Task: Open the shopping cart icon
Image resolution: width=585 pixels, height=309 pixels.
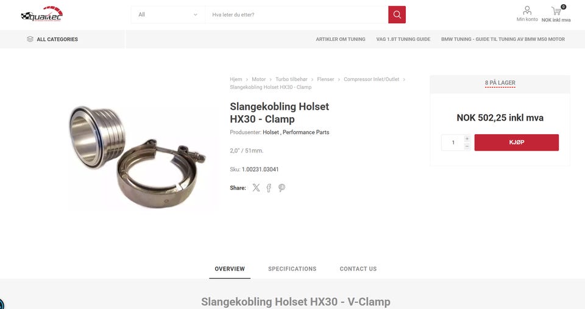Action: [556, 11]
